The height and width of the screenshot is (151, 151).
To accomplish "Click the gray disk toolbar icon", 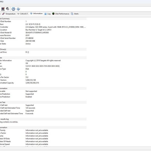I will tap(8, 9).
